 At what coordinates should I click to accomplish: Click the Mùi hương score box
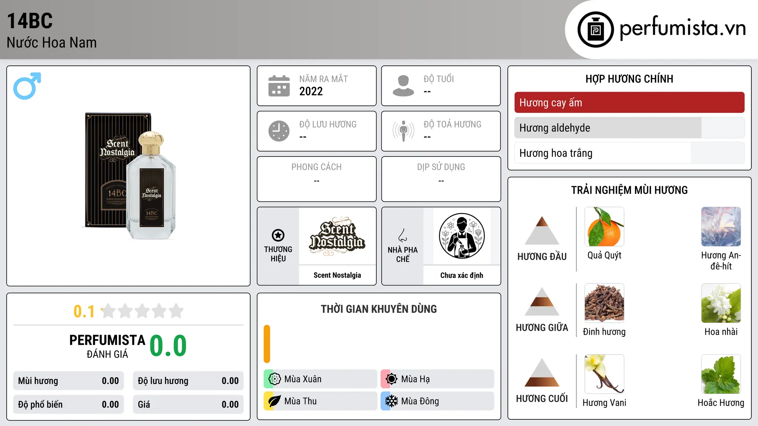68,381
